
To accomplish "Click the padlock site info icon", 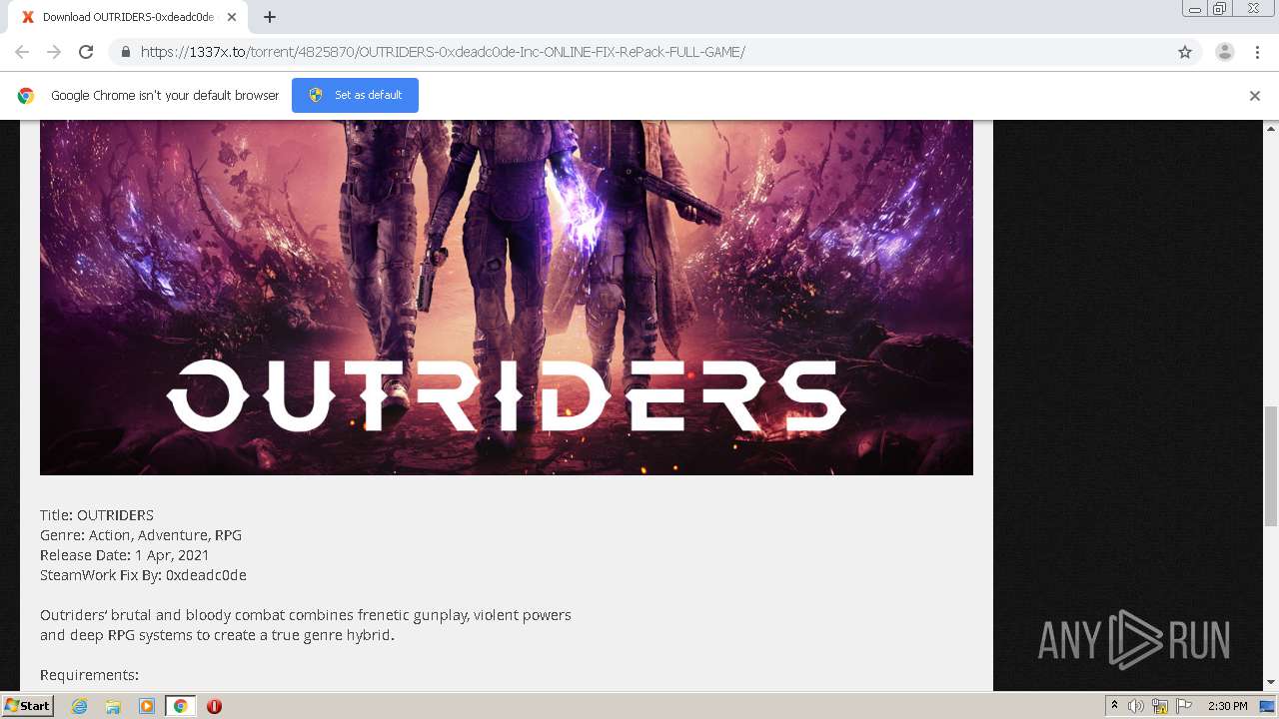I will 125,52.
